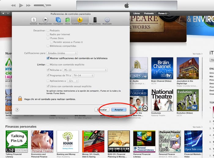
Task: Toggle the Radio por Internet checkbox
Action: (x=48, y=34)
